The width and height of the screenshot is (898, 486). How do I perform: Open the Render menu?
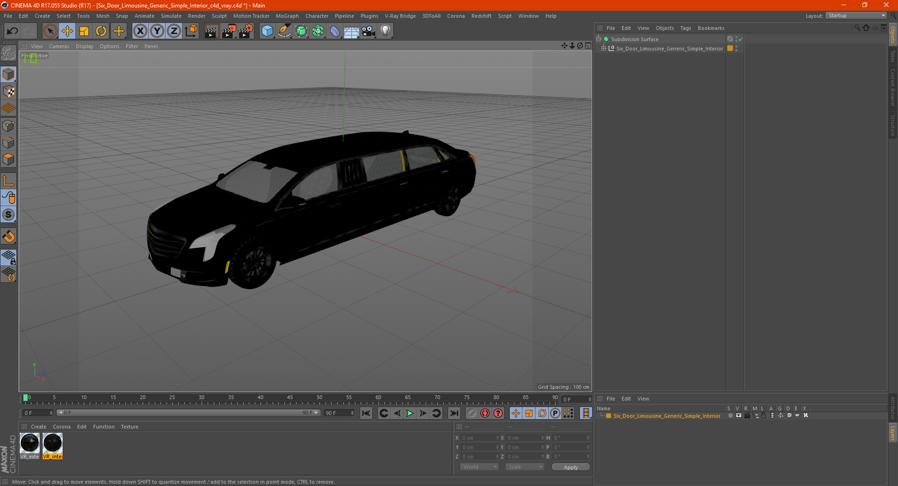[196, 16]
